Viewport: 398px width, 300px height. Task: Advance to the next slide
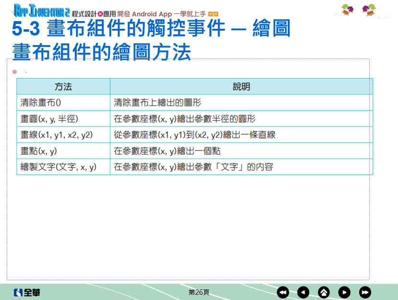[x=344, y=292]
